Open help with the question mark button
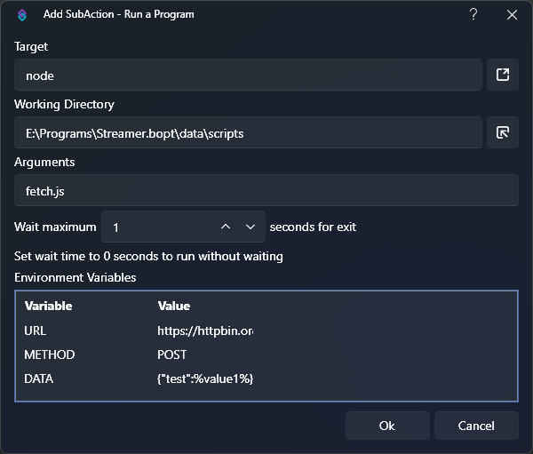Image resolution: width=533 pixels, height=454 pixels. click(473, 14)
